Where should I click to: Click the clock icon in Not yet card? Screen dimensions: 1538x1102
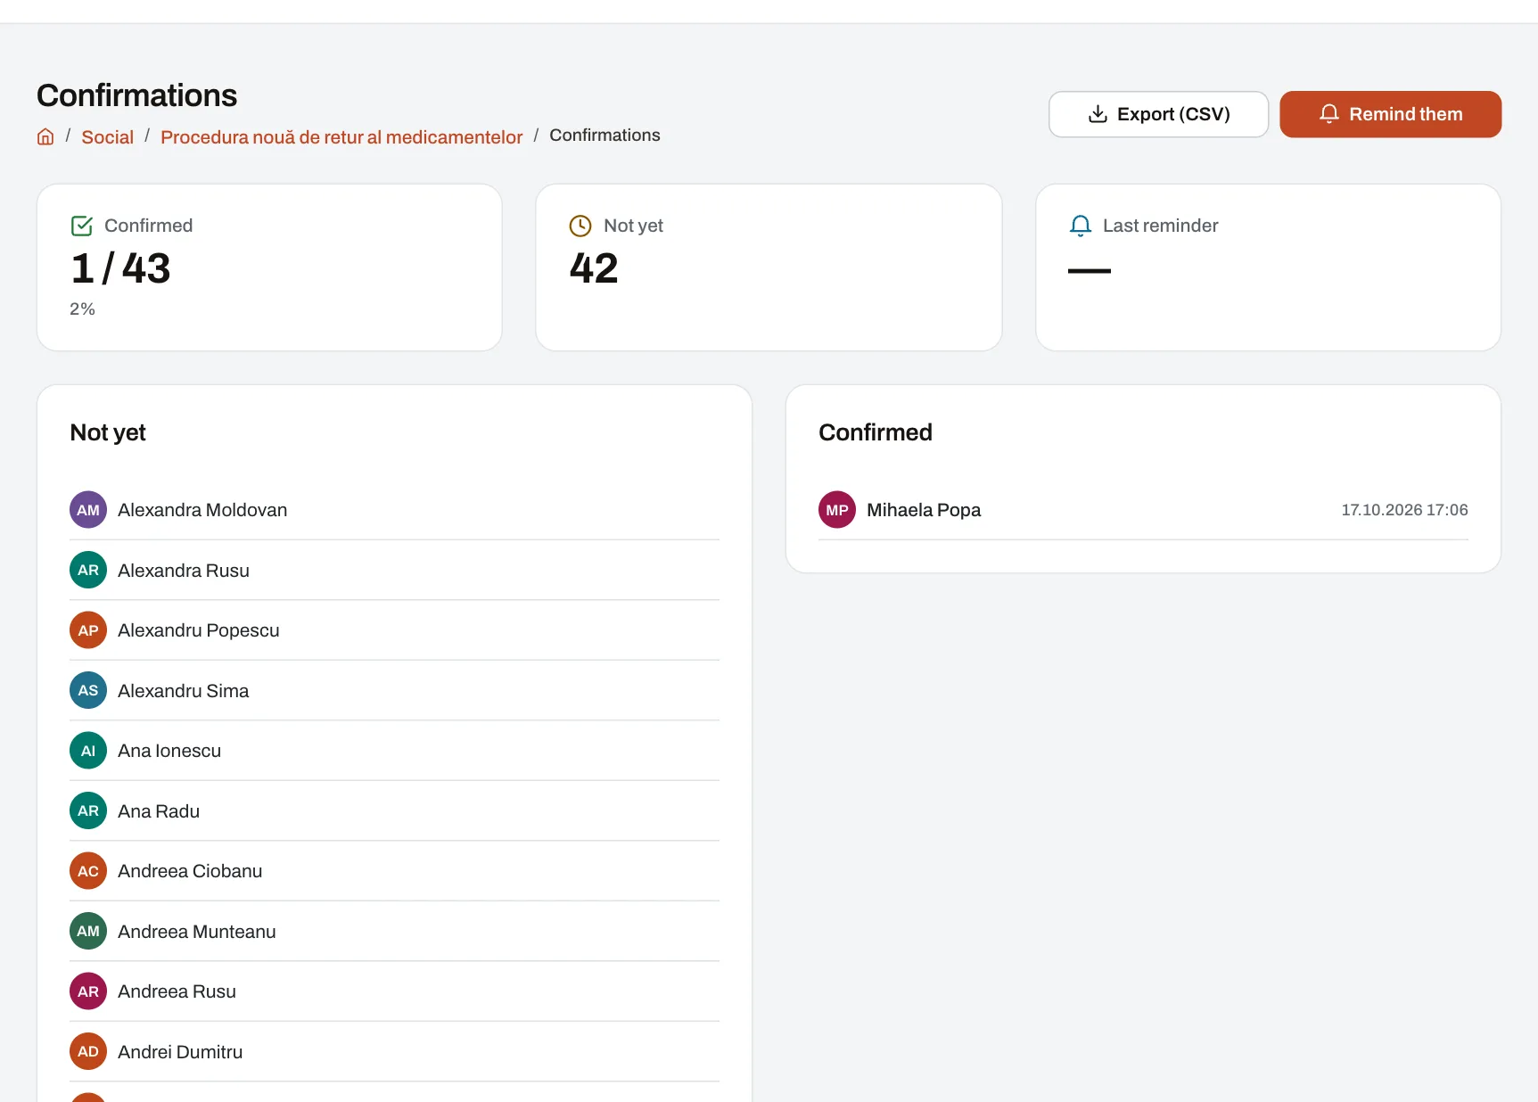(580, 226)
